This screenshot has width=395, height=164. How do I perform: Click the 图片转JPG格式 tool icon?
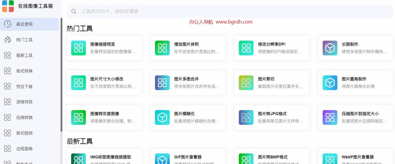click(246, 117)
